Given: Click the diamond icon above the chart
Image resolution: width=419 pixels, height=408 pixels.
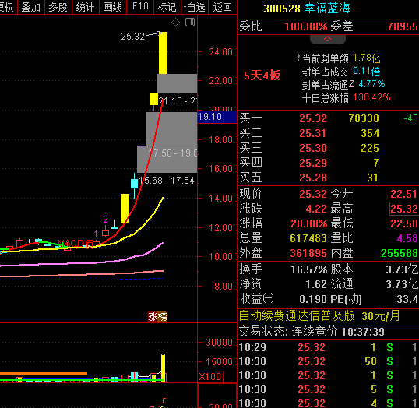Looking at the screenshot, I should click(175, 22).
